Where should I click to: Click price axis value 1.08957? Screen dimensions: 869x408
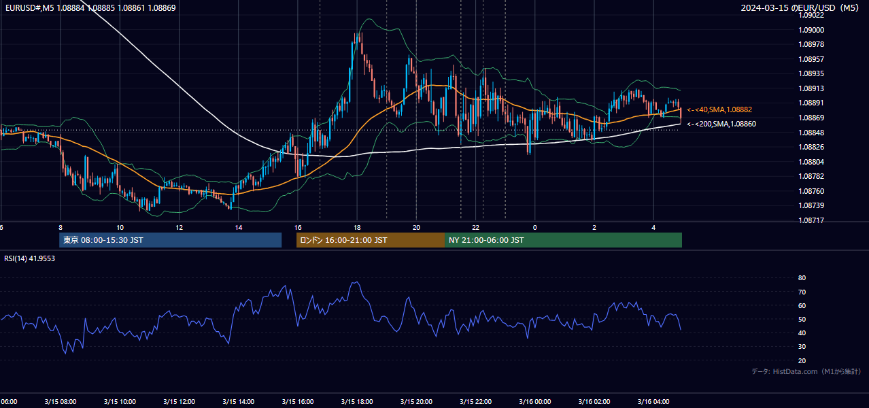(811, 59)
